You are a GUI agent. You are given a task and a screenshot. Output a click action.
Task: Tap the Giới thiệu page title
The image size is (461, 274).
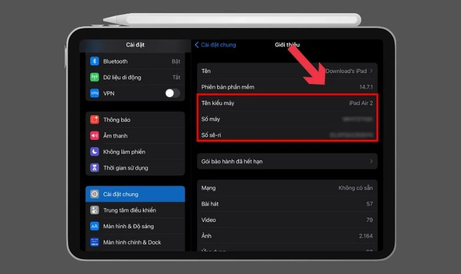[x=287, y=44]
